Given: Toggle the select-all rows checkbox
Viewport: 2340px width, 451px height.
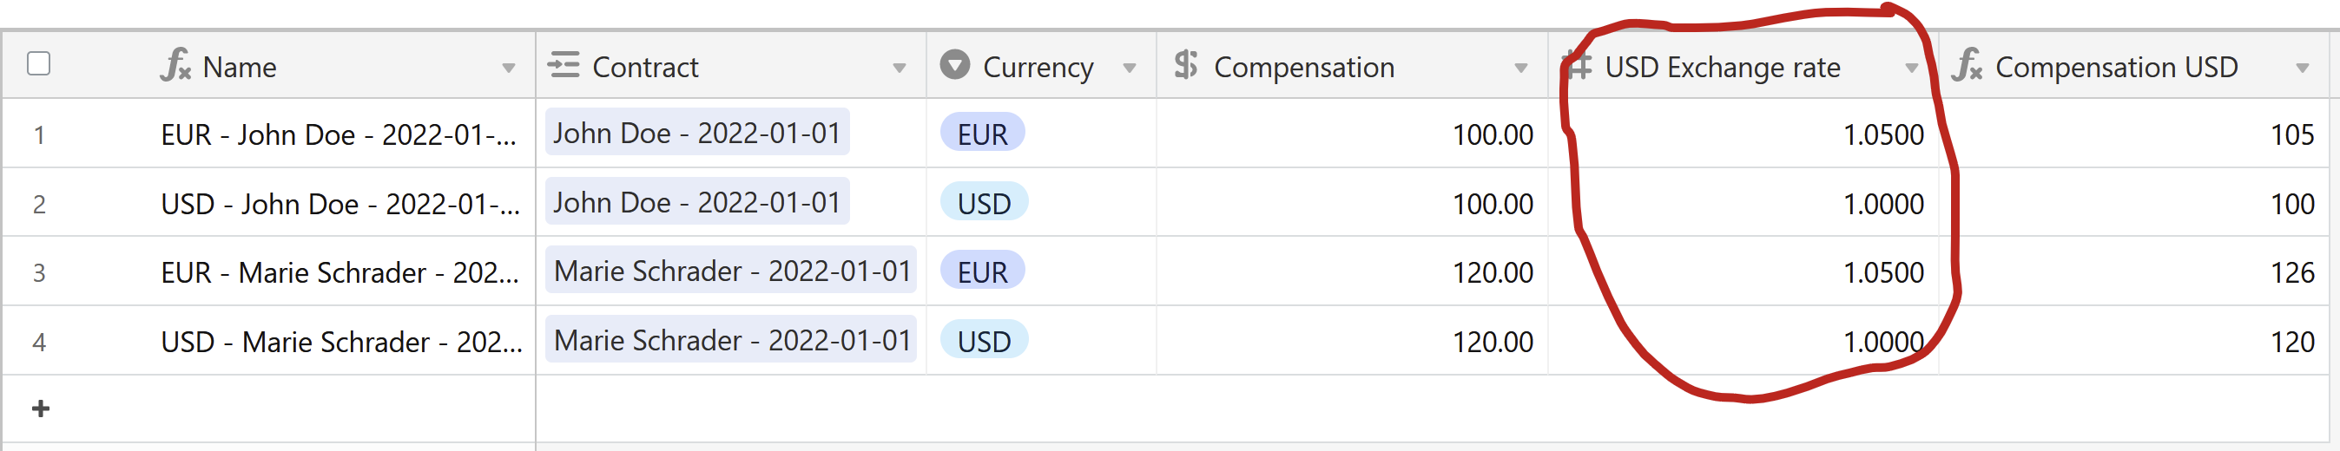Looking at the screenshot, I should pos(39,63).
